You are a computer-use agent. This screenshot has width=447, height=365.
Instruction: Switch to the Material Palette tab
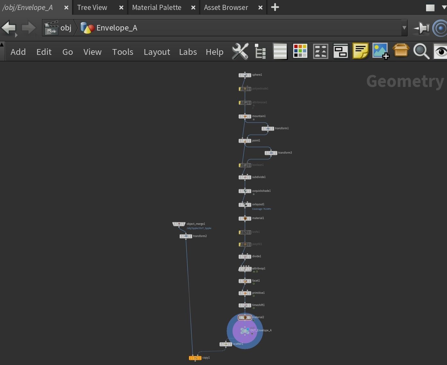(x=157, y=7)
